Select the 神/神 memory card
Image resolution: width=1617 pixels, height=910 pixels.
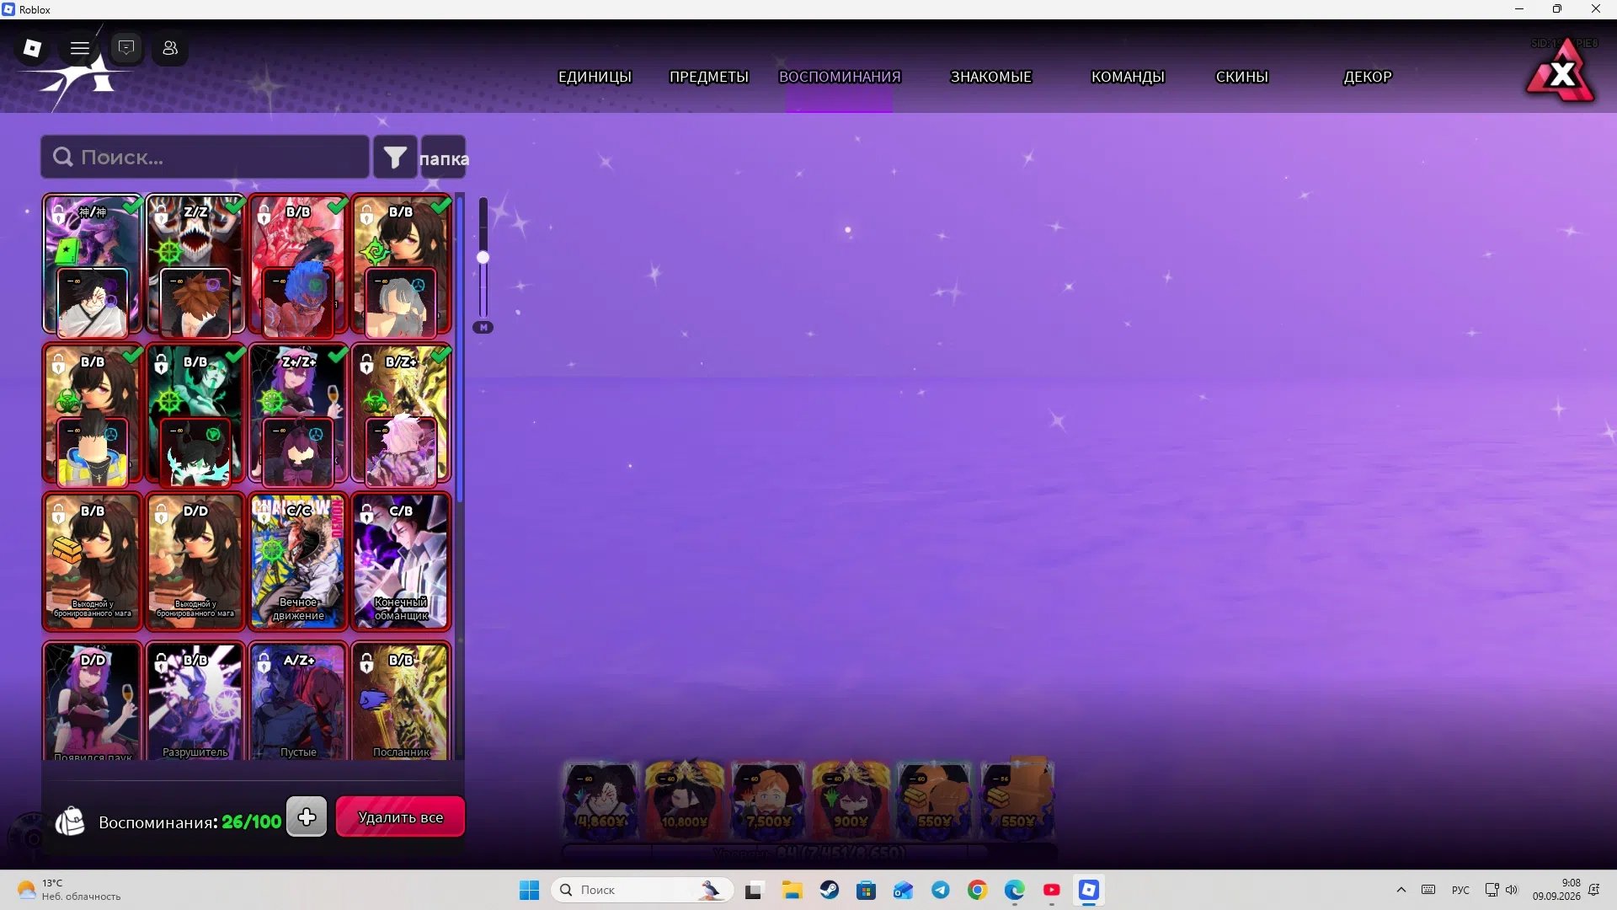point(93,264)
